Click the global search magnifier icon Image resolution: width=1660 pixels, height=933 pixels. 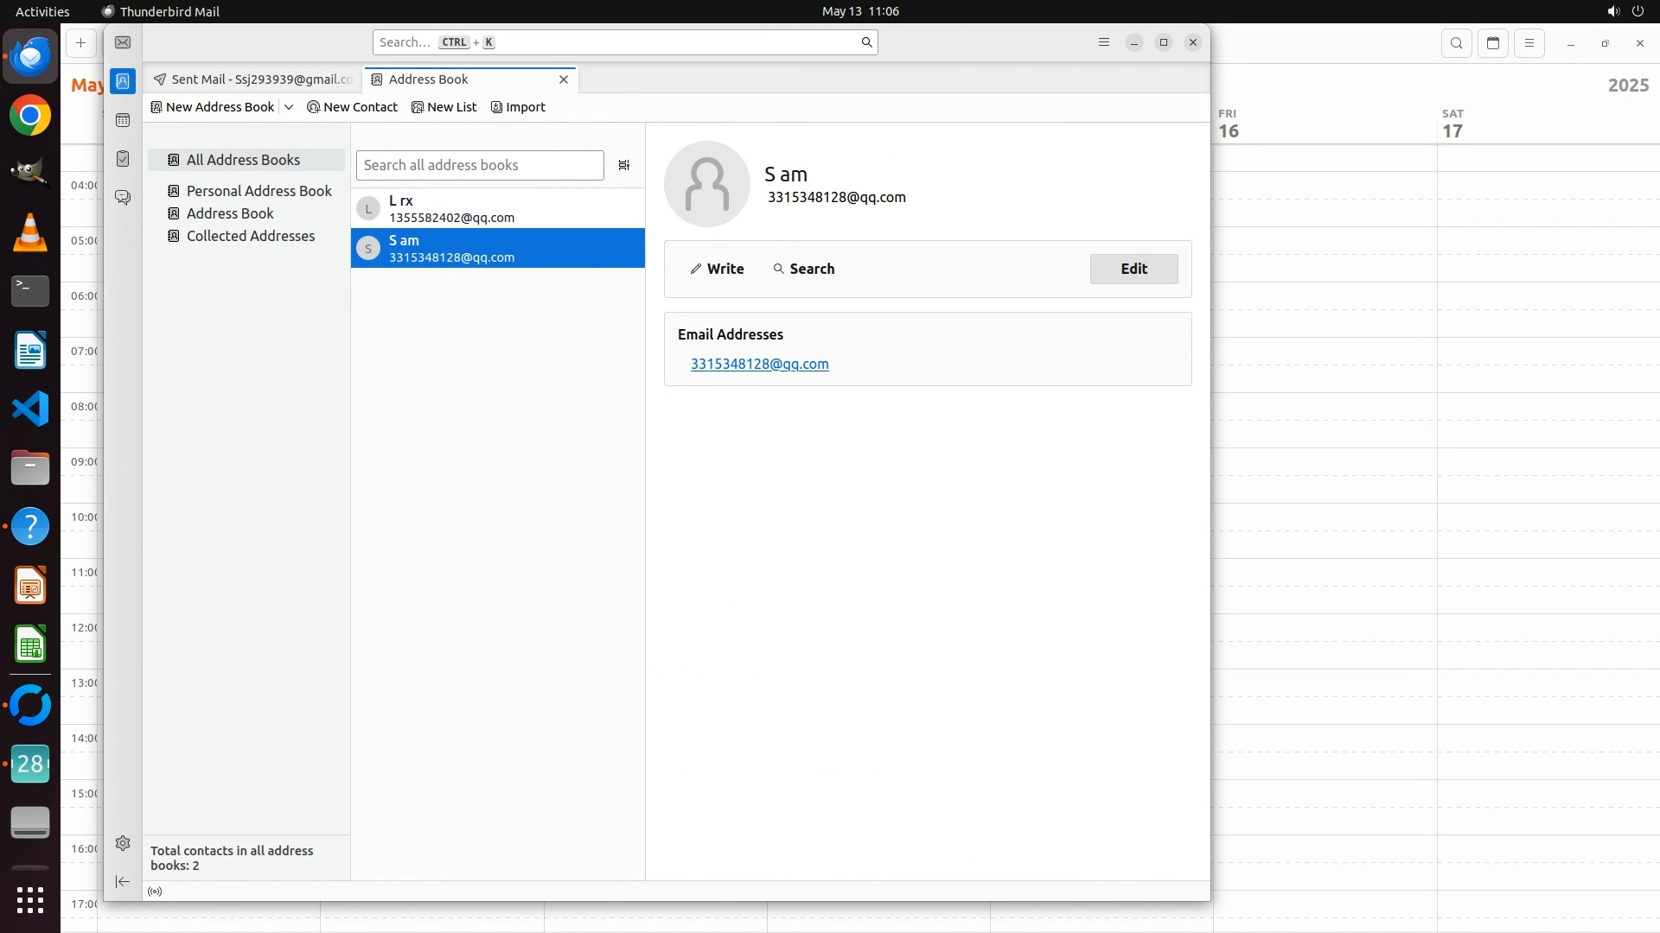point(866,42)
